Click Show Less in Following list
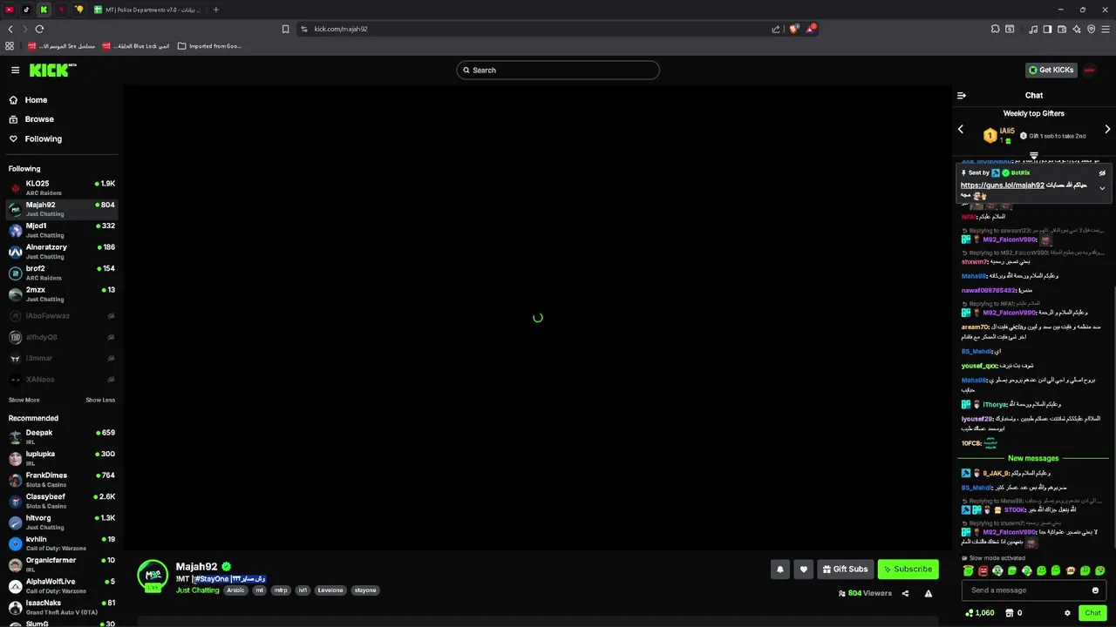This screenshot has height=627, width=1116. point(100,400)
